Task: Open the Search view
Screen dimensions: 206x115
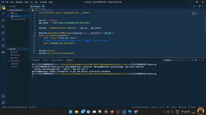Action: (3, 13)
